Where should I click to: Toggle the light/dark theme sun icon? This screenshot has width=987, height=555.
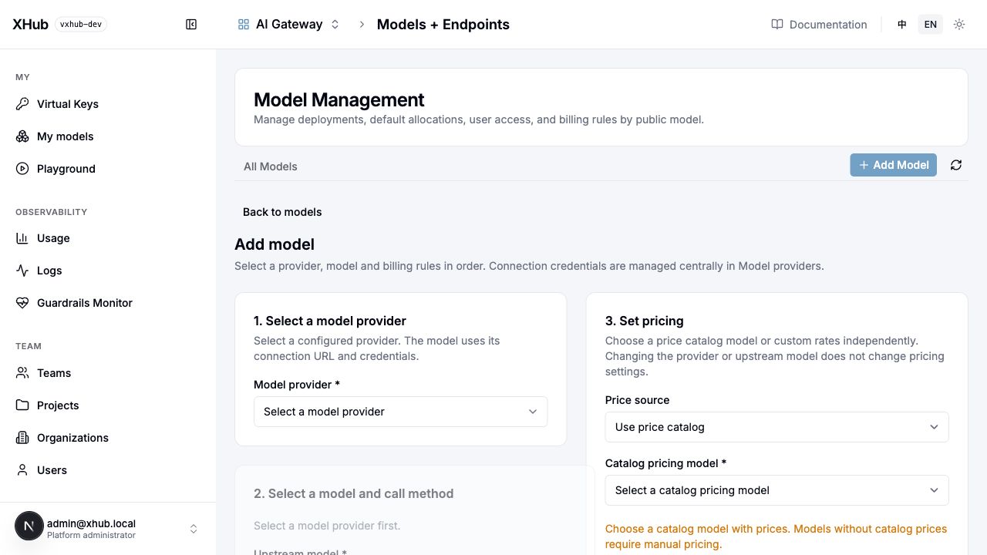point(959,25)
